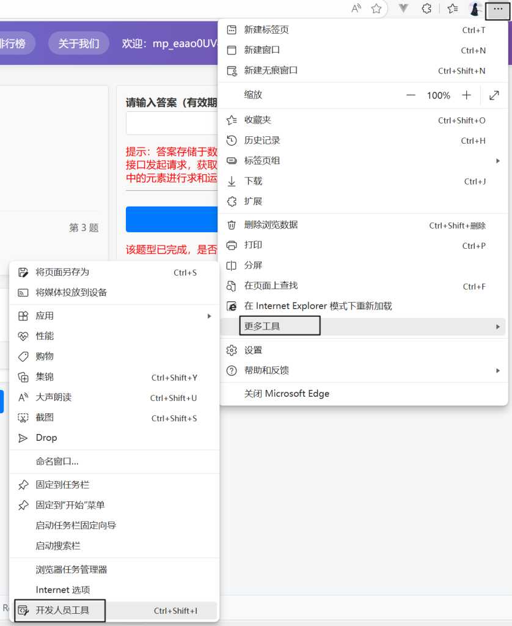Click the full screen zoom arrow icon

pos(494,95)
